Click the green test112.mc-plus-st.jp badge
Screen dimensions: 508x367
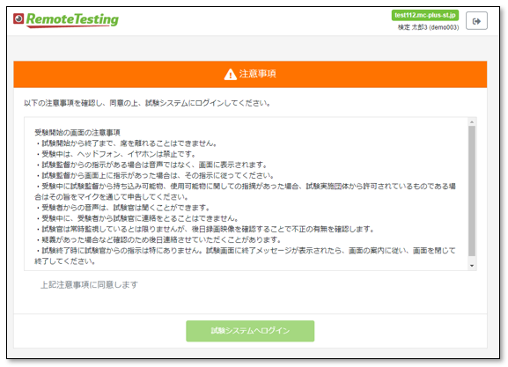(x=425, y=15)
